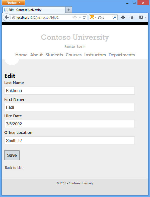Image resolution: width=150 pixels, height=197 pixels.
Task: Click the Register link
Action: click(x=70, y=47)
